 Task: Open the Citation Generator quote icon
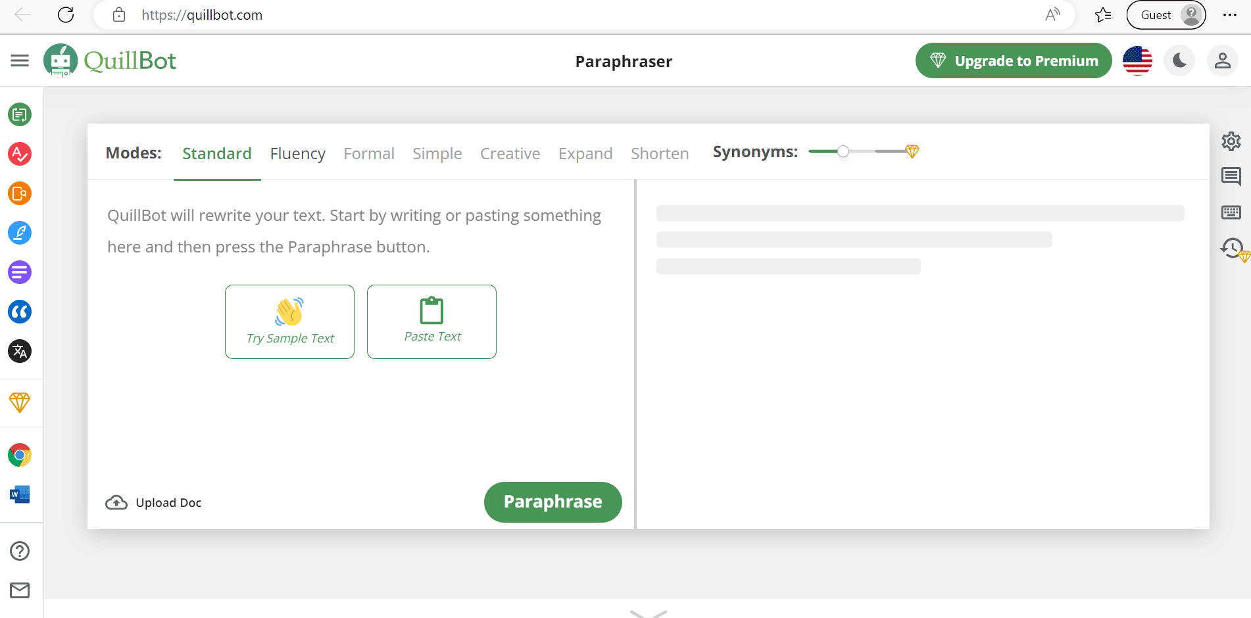[20, 312]
